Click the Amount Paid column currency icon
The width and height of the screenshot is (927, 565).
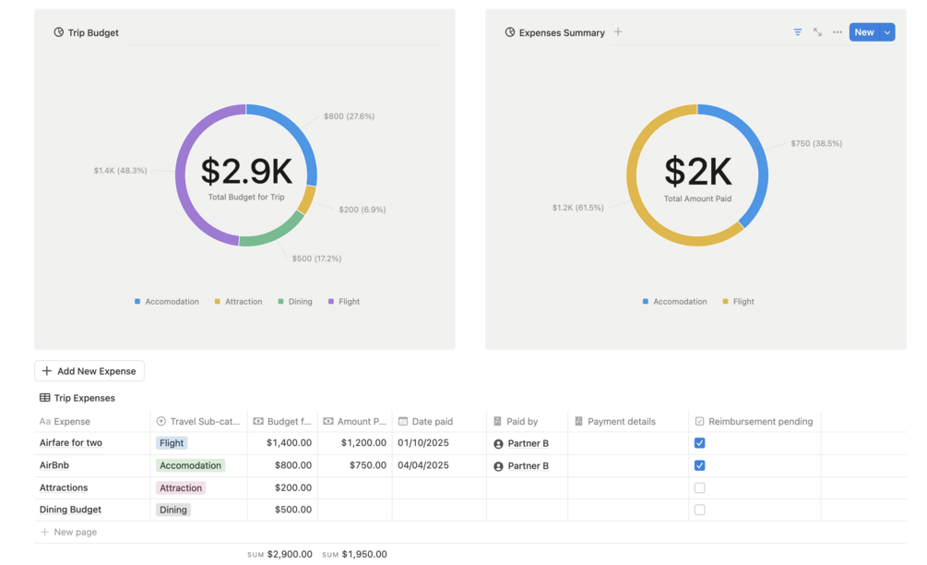pyautogui.click(x=328, y=421)
